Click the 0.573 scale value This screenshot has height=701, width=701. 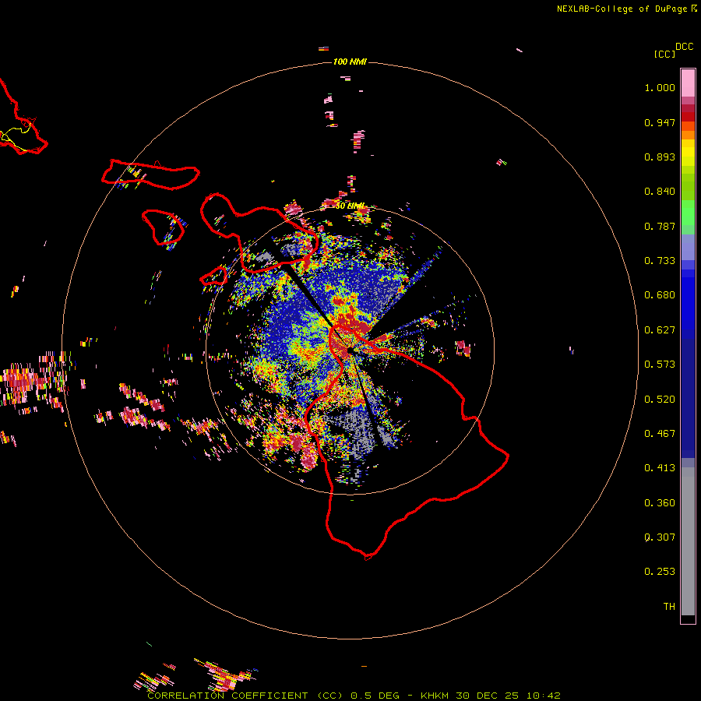(x=660, y=365)
